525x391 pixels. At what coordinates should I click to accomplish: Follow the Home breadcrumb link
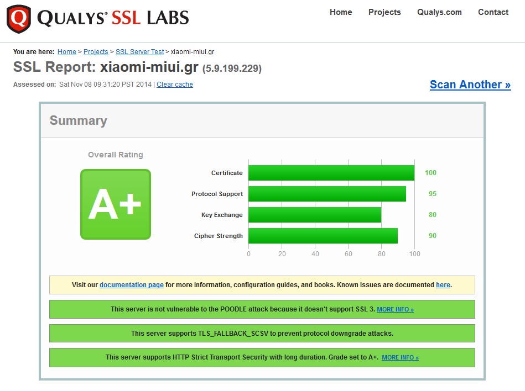point(67,52)
